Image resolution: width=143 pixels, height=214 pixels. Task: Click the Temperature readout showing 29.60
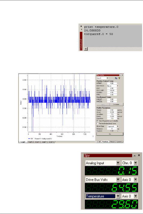coord(111,204)
